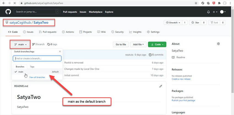Open commit hash 4da4c6b
Viewport: 234px width, 115px height.
point(129,55)
